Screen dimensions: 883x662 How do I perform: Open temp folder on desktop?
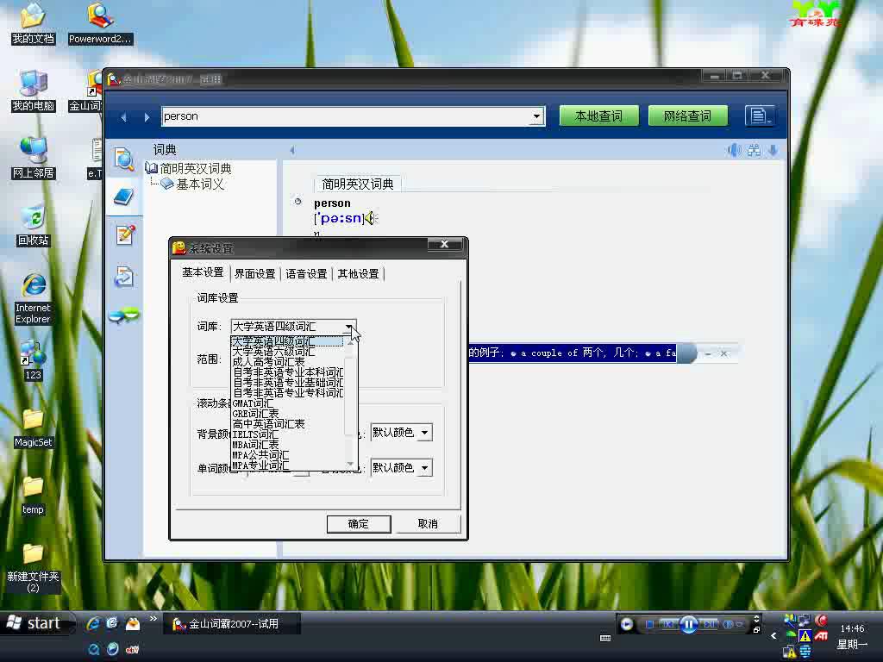click(34, 496)
